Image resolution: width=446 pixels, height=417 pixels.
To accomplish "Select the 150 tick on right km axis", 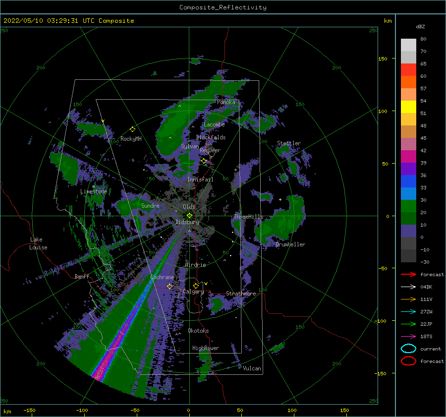I will (x=383, y=59).
